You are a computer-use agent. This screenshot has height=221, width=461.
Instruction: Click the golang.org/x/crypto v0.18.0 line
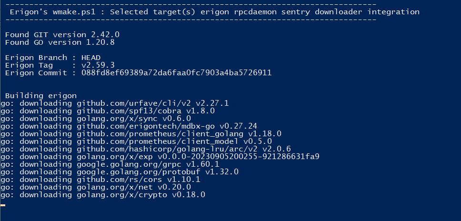tap(102, 195)
